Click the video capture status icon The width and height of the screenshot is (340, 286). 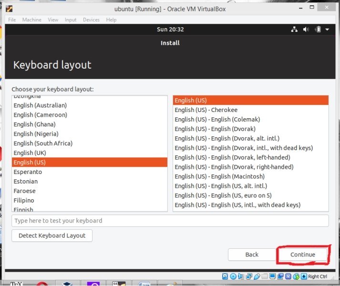pos(280,276)
